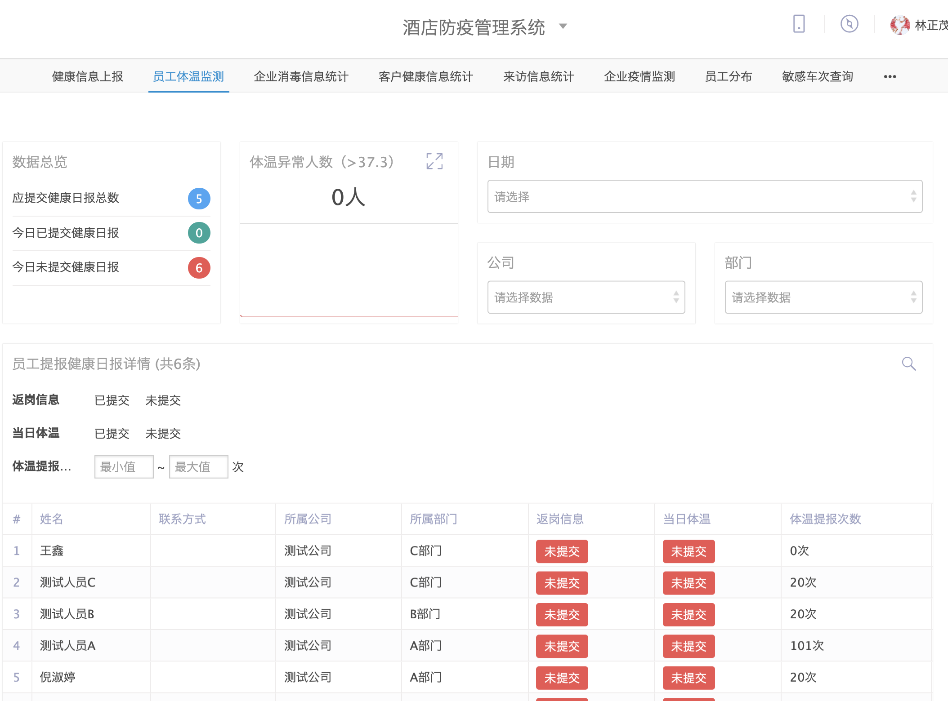Viewport: 948px width, 701px height.
Task: Click 测试人员B's 当日体温 未提交 tag
Action: click(689, 614)
